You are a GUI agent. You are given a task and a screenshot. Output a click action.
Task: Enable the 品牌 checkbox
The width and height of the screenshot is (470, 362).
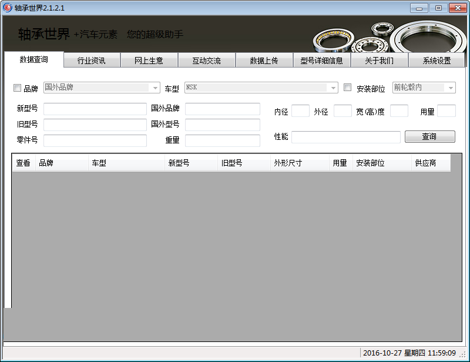coord(17,88)
